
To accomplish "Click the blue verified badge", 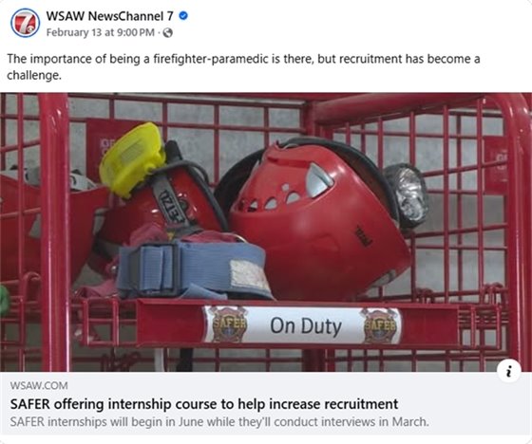I will click(183, 15).
